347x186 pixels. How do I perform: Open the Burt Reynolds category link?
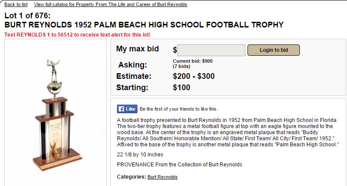point(162,177)
